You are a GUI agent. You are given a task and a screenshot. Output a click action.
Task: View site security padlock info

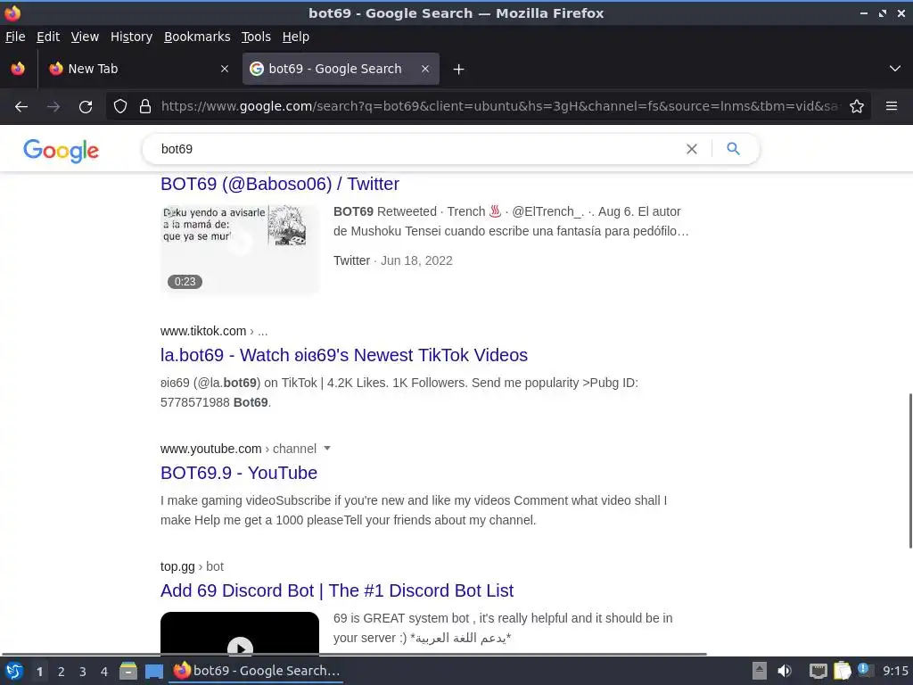[145, 107]
